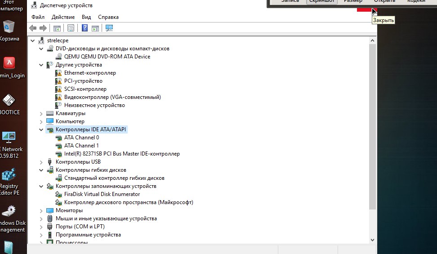Viewport: 437px width, 254px height.
Task: Collapse the Другие устройства category
Action: [x=41, y=65]
